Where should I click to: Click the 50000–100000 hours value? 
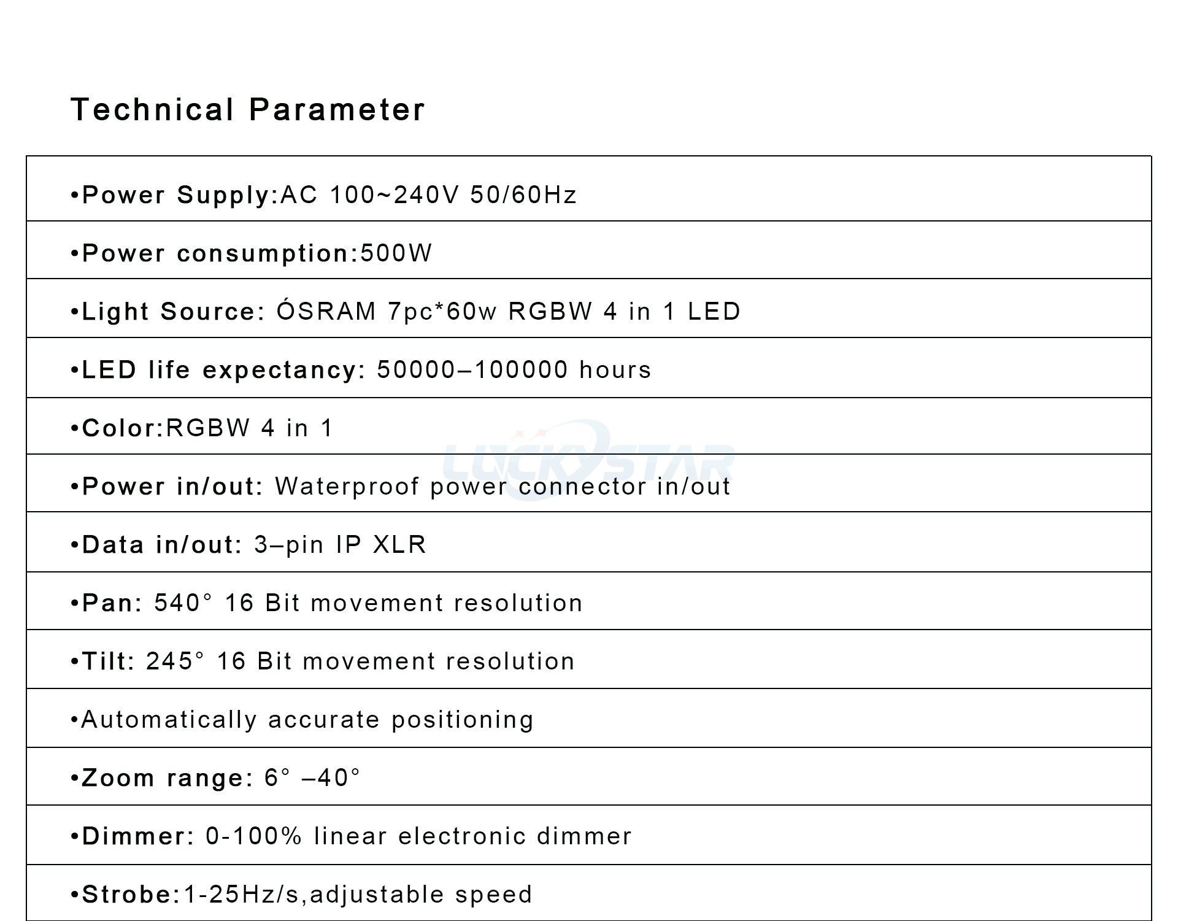coord(514,370)
